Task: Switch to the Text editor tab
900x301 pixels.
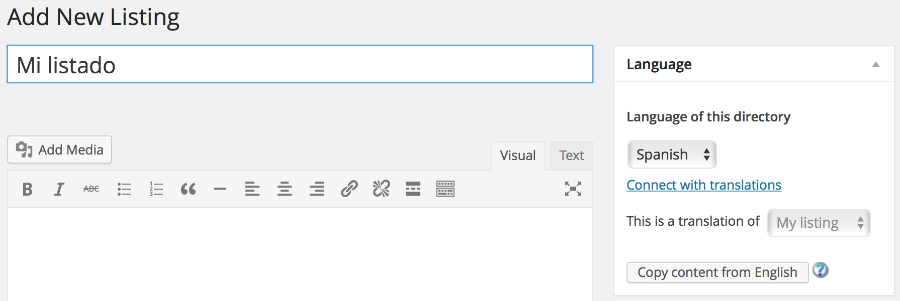Action: click(572, 156)
